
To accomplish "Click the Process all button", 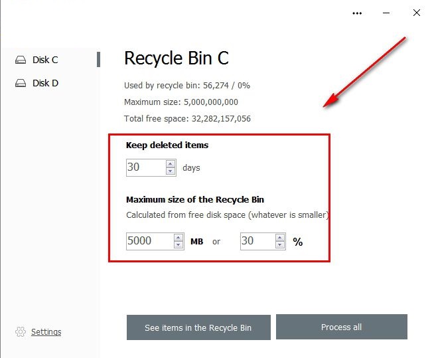I will pos(342,327).
